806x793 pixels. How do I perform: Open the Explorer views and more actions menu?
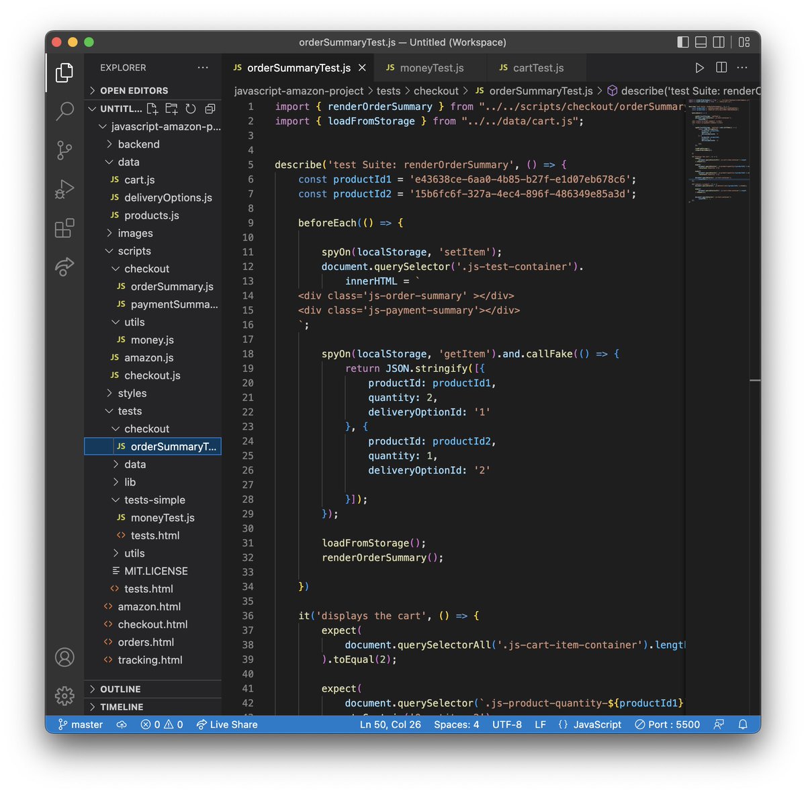coord(203,68)
